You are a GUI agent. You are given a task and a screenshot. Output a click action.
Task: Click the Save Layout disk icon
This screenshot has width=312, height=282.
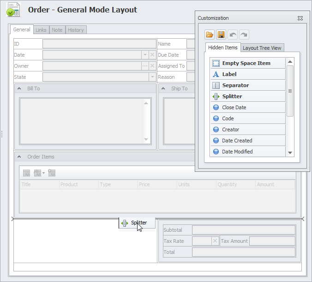221,35
